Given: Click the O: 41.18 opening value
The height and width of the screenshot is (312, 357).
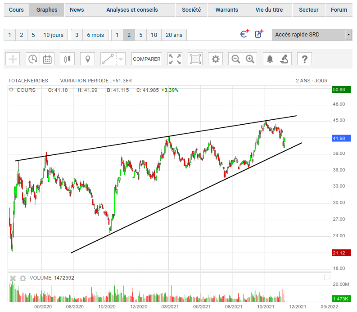Looking at the screenshot, I should pos(58,90).
